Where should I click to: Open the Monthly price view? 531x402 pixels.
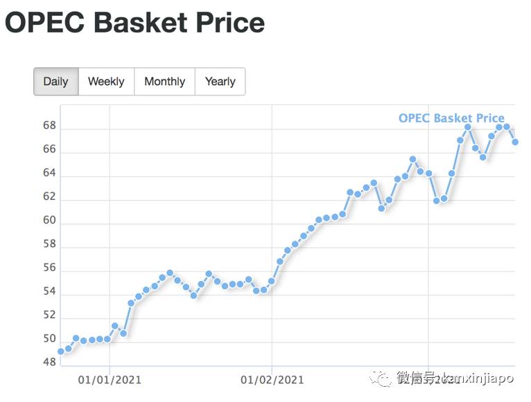click(164, 82)
